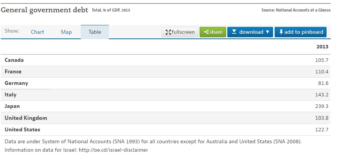Click the United States row label
This screenshot has width=340, height=164.
22,129
